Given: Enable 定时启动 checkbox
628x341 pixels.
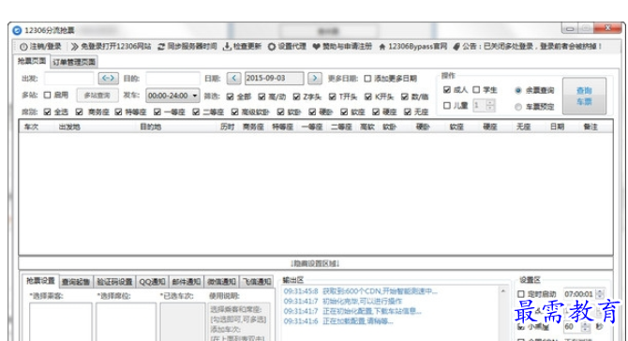Looking at the screenshot, I should coord(521,294).
